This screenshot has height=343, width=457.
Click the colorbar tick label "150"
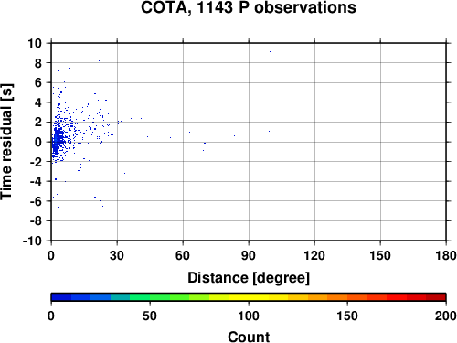tap(347, 316)
